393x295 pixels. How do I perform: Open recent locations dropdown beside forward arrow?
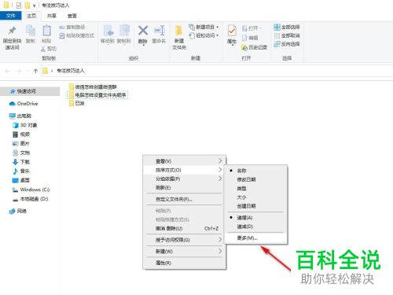pyautogui.click(x=28, y=71)
